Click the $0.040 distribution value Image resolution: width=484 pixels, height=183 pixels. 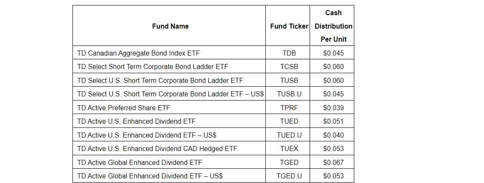pyautogui.click(x=333, y=135)
